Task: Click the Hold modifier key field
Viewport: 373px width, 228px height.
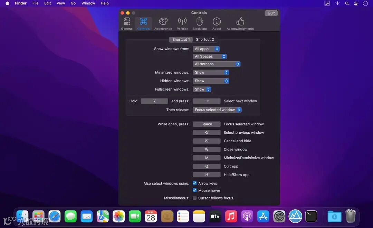Action: [x=154, y=101]
